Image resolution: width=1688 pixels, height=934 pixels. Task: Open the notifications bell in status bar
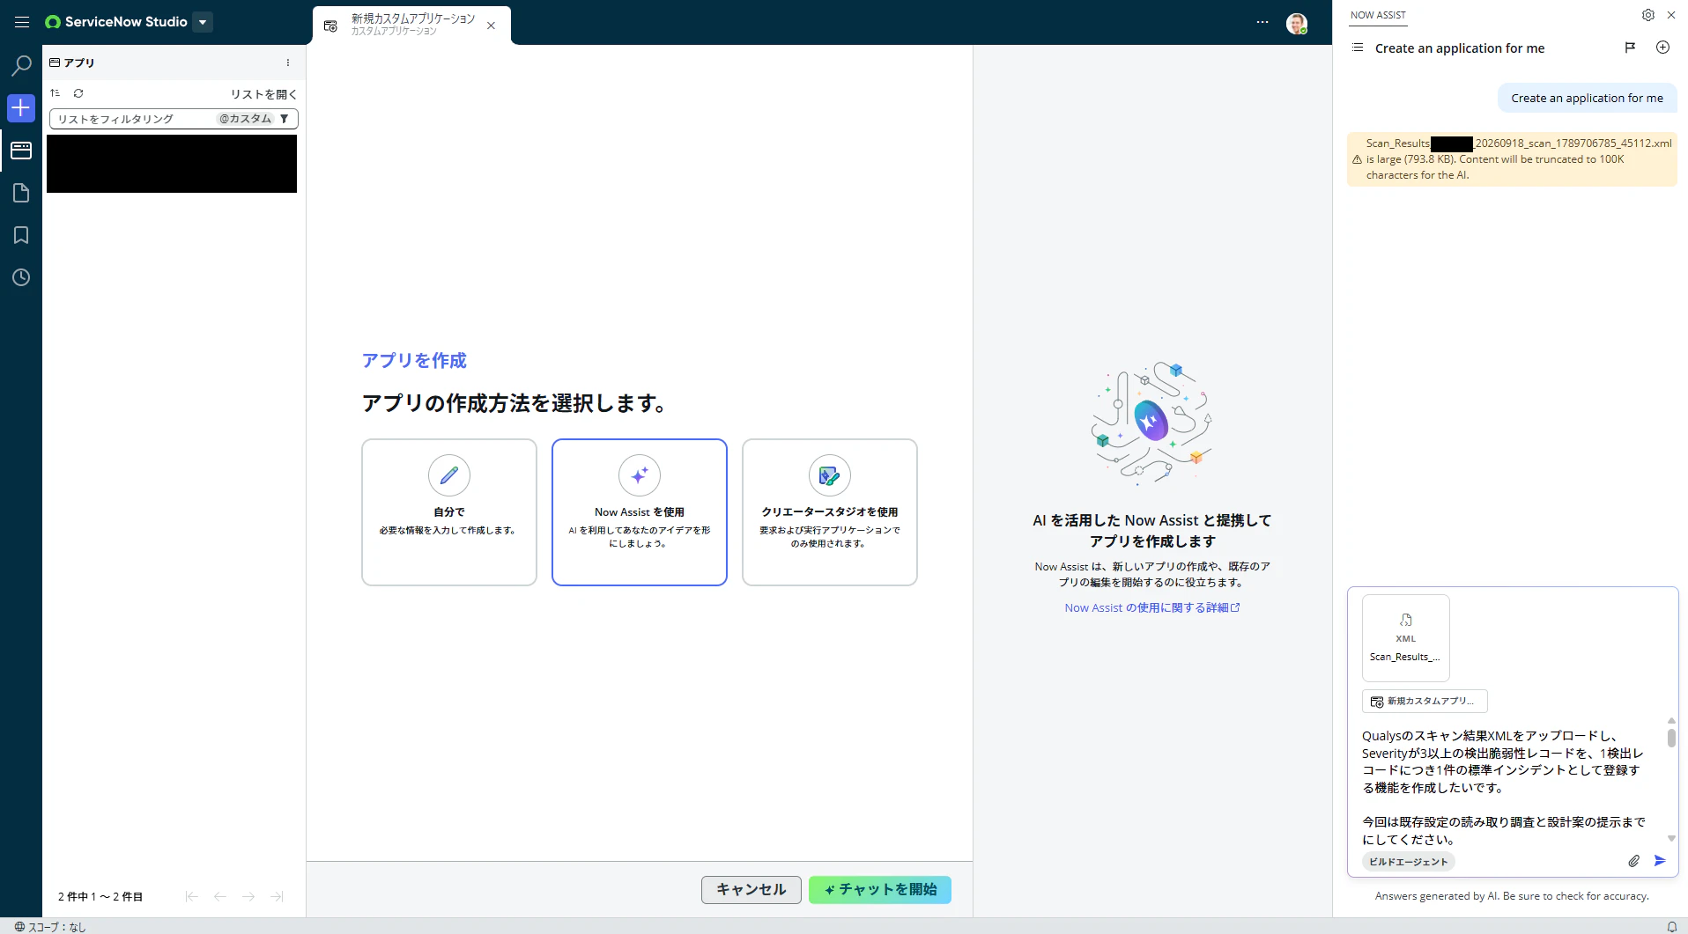pyautogui.click(x=1672, y=926)
